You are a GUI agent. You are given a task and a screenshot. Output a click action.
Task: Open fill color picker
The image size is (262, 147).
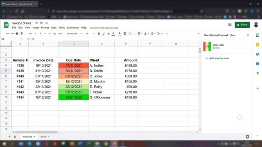click(120, 33)
